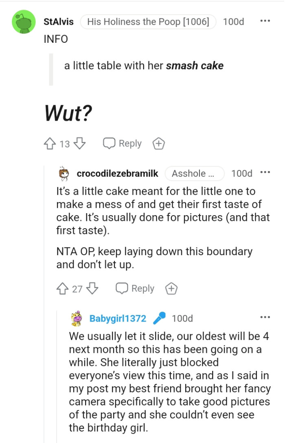
Task: Reply to crocodilezebramilk's comment
Action: [135, 288]
